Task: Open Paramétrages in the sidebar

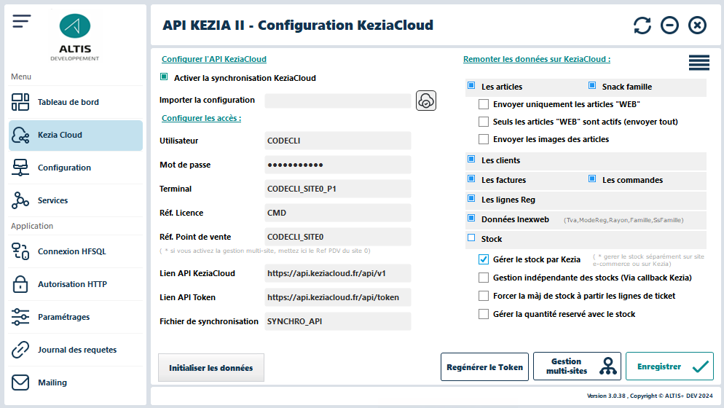Action: tap(63, 317)
